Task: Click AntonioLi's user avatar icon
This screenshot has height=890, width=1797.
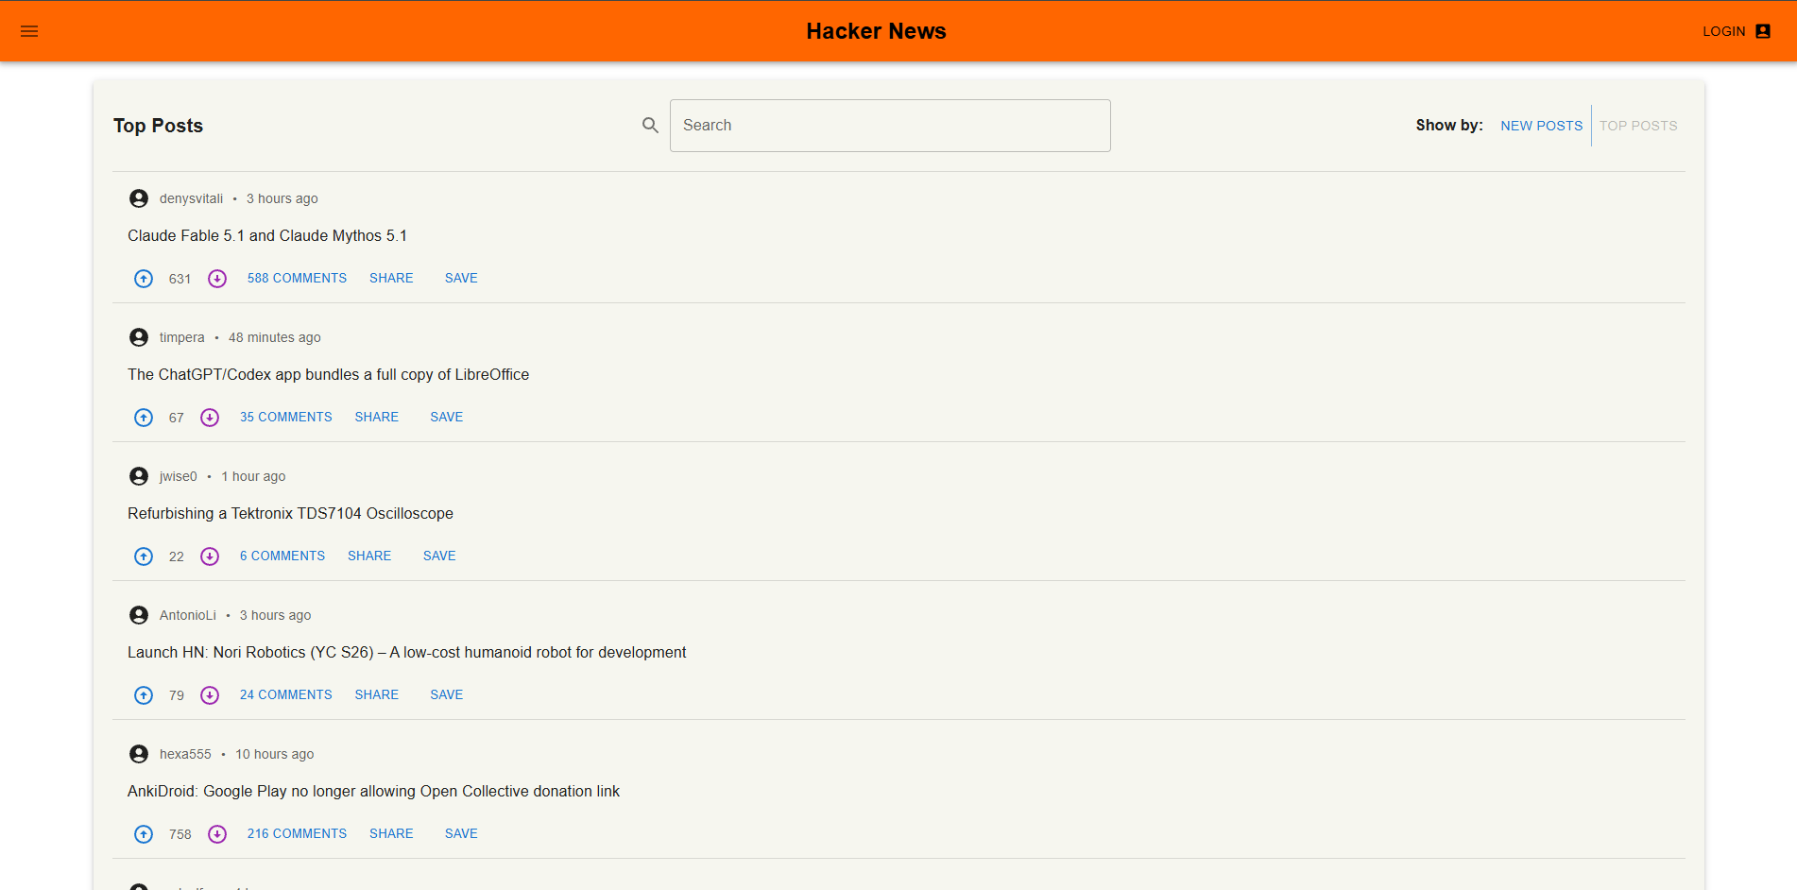Action: 139,615
